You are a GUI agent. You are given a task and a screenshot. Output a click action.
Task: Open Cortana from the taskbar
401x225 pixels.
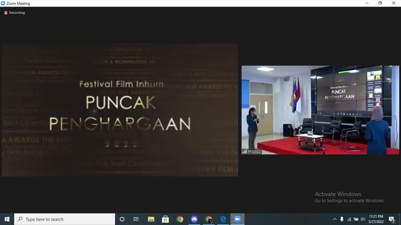[x=122, y=219]
